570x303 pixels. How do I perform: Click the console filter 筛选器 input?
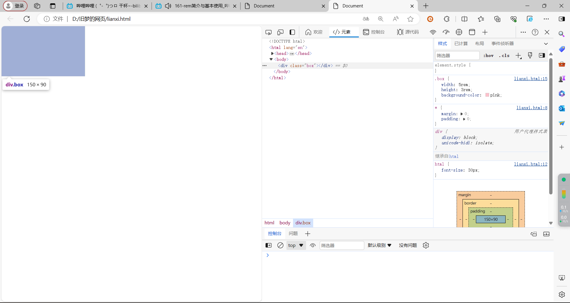coord(342,245)
